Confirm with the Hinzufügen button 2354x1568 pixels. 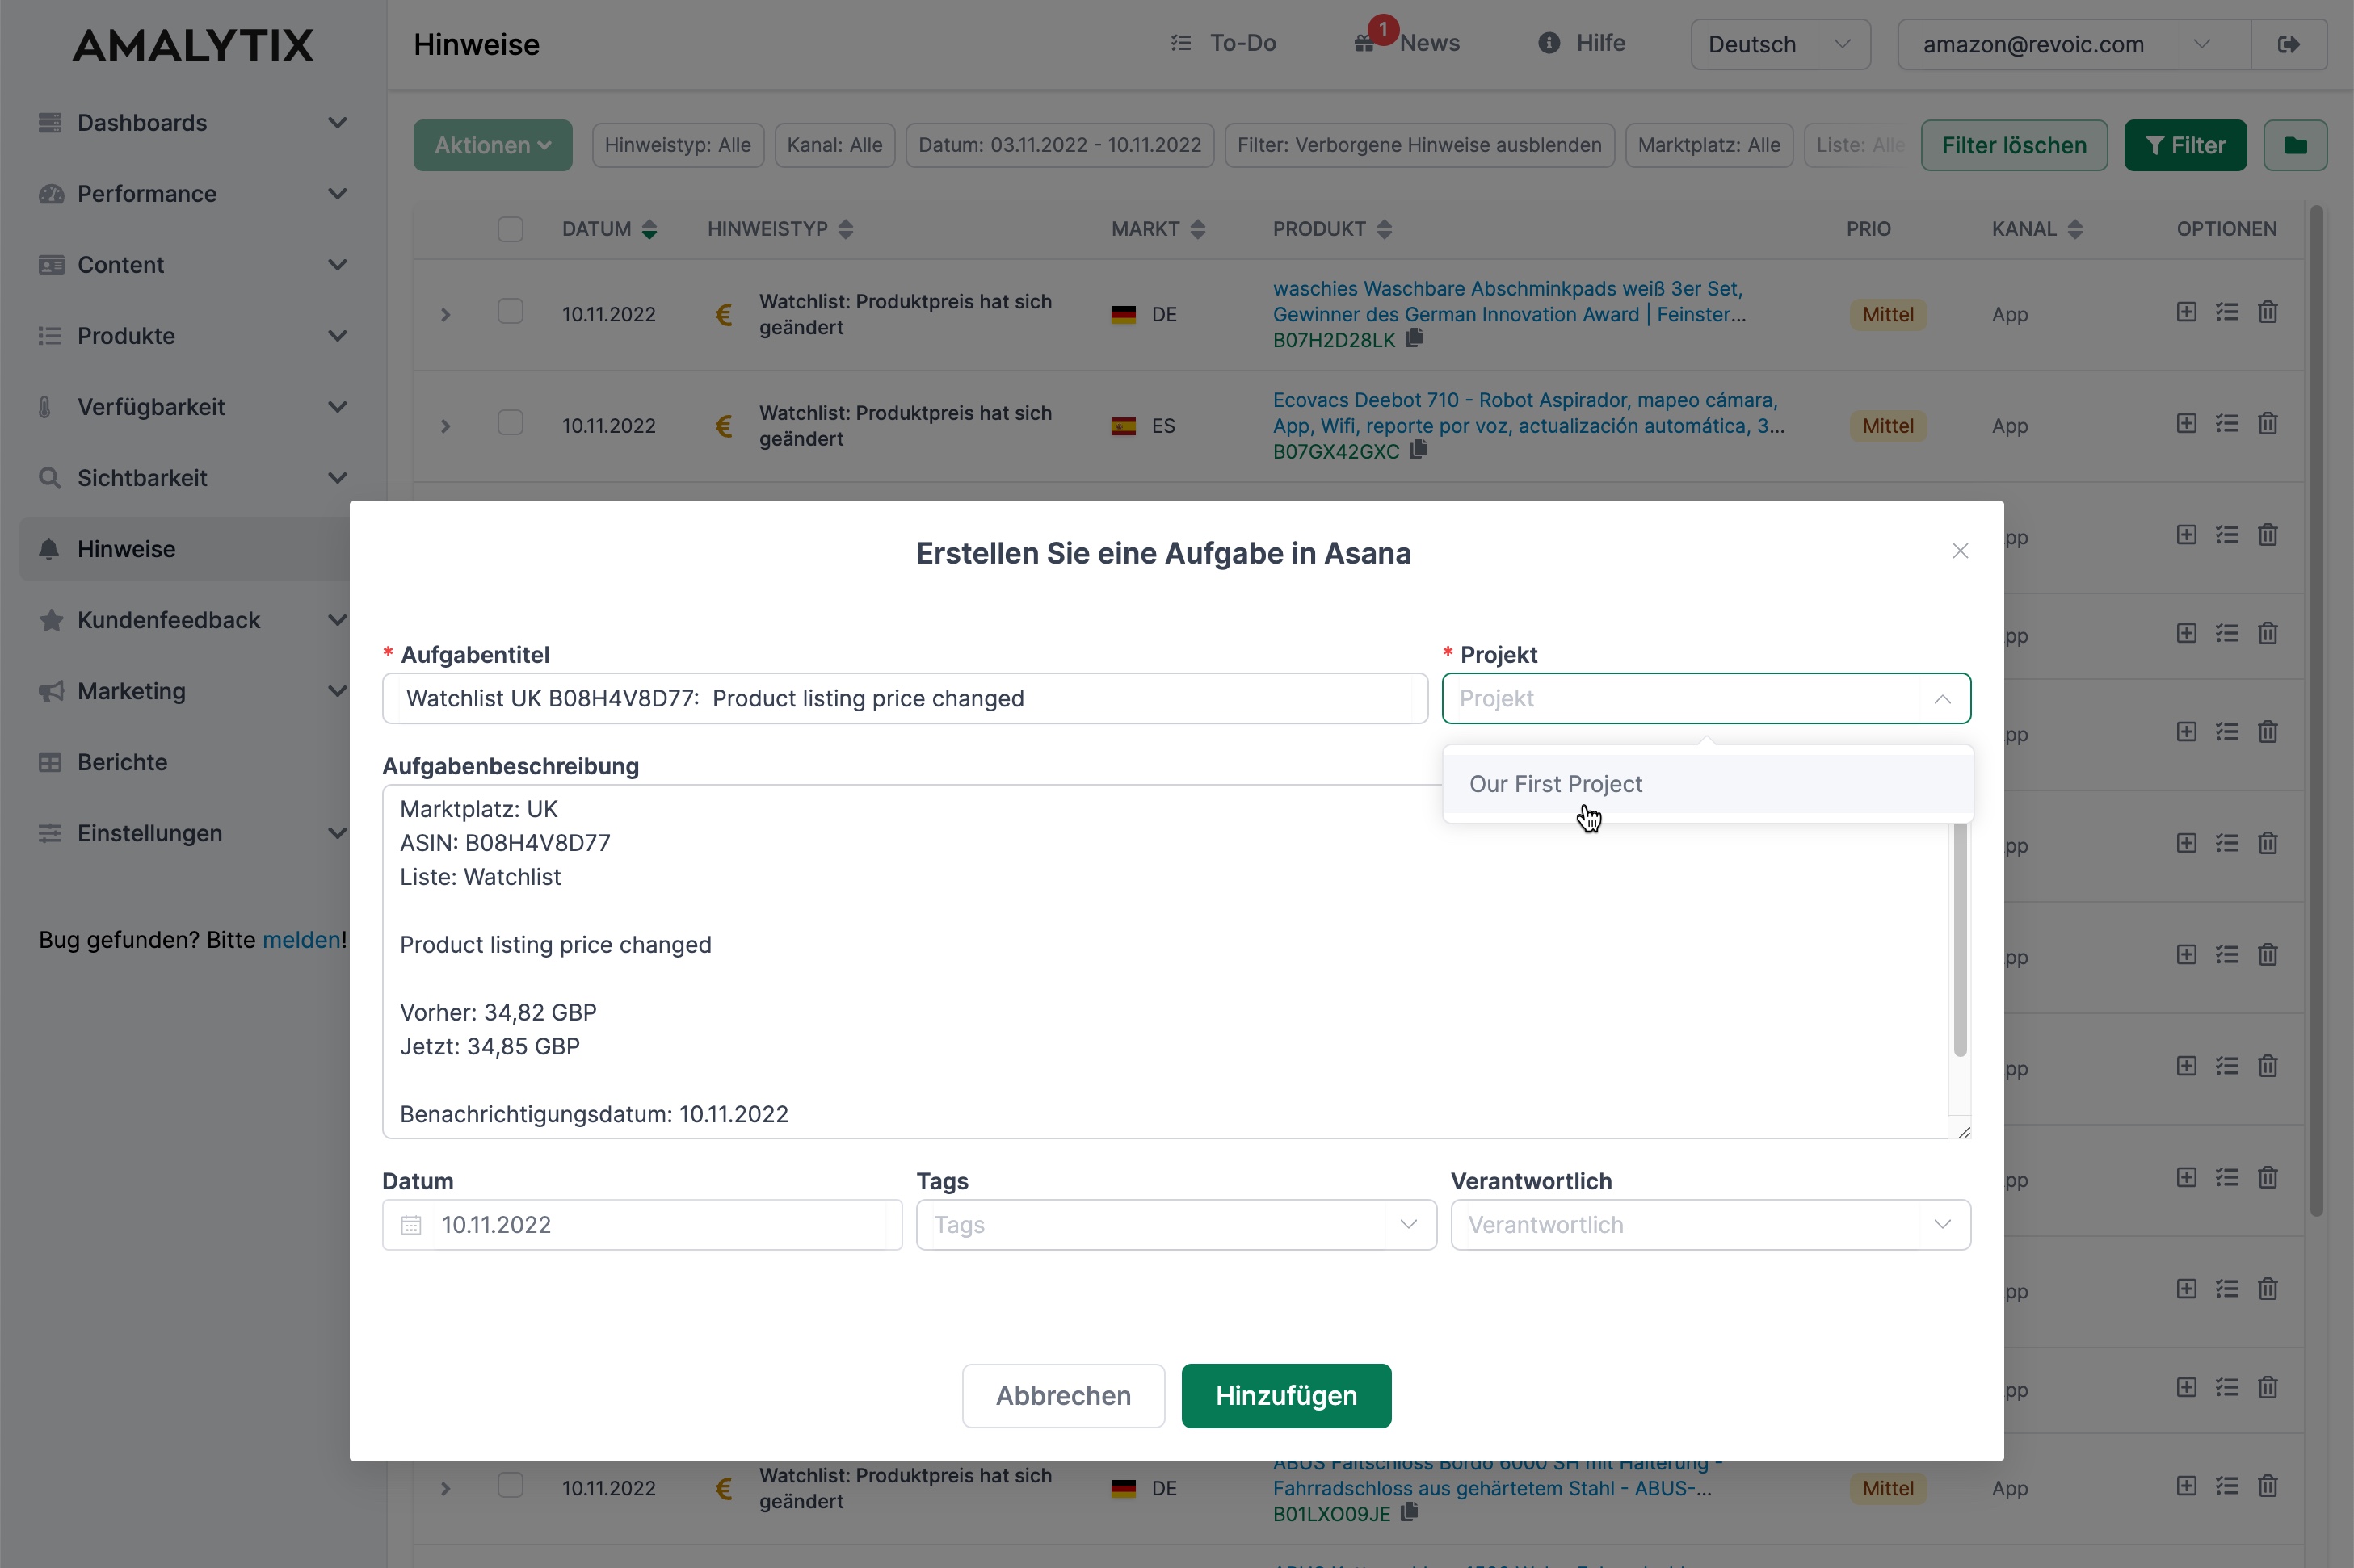point(1285,1395)
